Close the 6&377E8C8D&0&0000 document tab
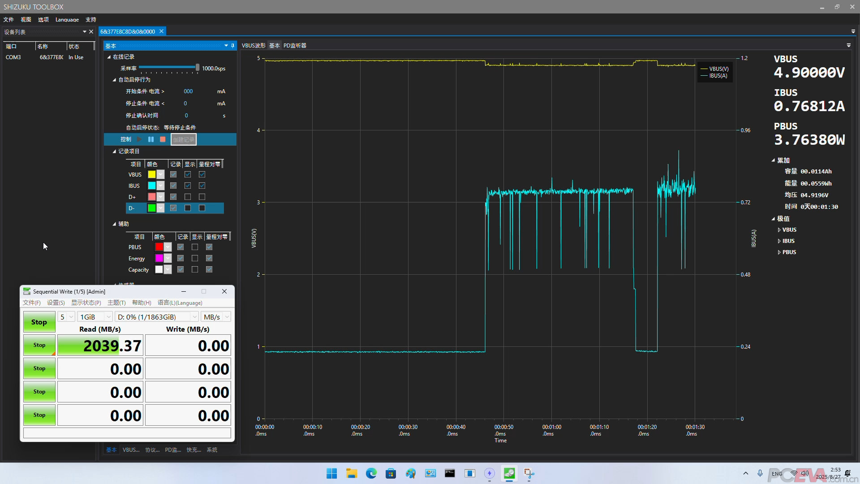Image resolution: width=860 pixels, height=484 pixels. (x=161, y=31)
